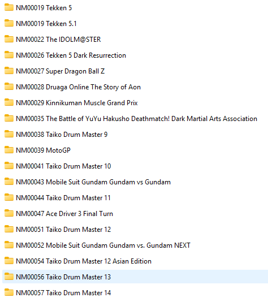The image size is (268, 302).
Task: Select 'NM00043 Mobile Suit Gundam Gundam vs Gundam'
Action: pos(93,182)
